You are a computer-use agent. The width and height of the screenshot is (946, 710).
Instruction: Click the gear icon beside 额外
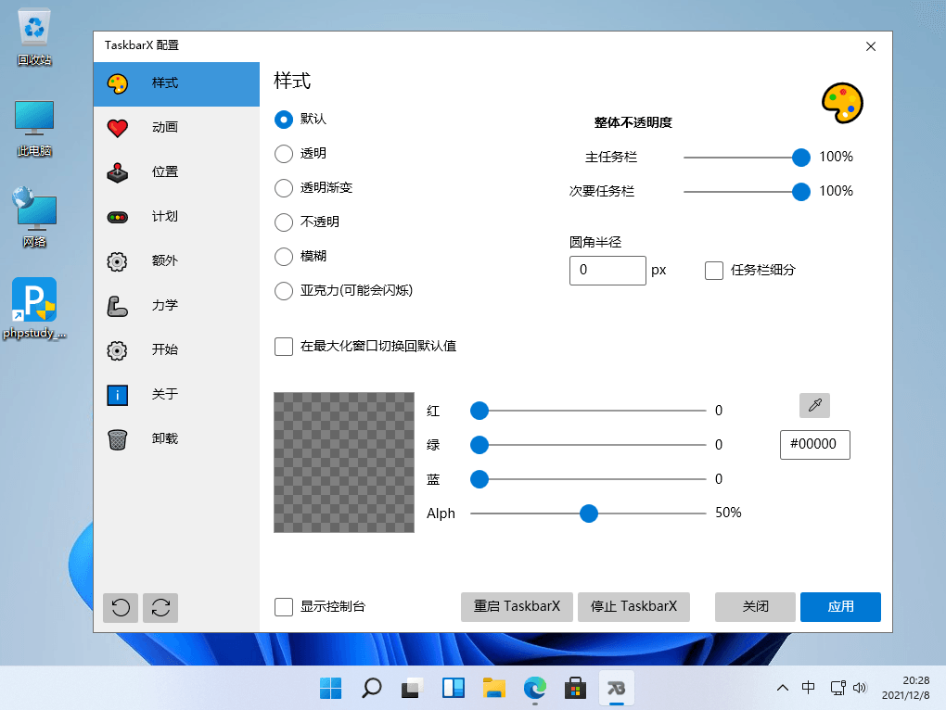coord(117,261)
